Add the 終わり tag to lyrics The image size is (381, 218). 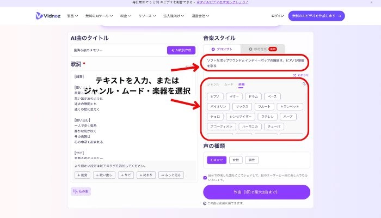point(146,175)
